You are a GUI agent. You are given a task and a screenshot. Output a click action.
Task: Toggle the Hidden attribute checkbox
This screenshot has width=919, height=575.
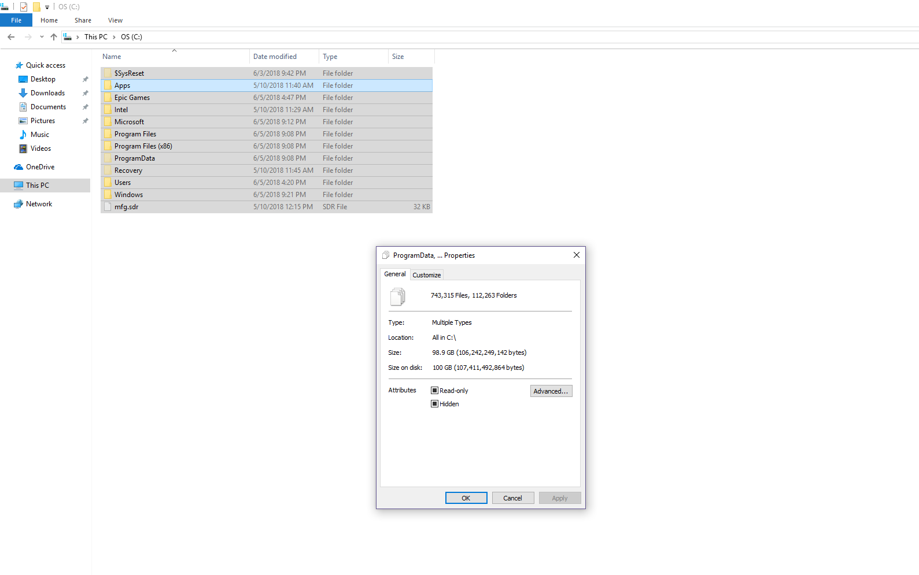point(434,404)
